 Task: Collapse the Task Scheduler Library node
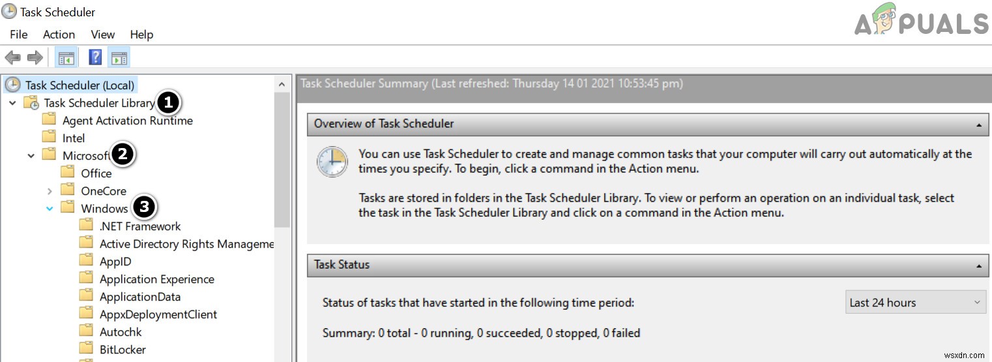click(x=12, y=103)
